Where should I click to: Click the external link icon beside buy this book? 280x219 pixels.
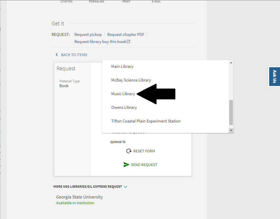click(129, 42)
